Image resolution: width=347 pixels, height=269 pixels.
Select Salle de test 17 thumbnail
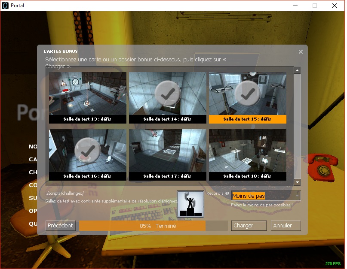(x=167, y=151)
